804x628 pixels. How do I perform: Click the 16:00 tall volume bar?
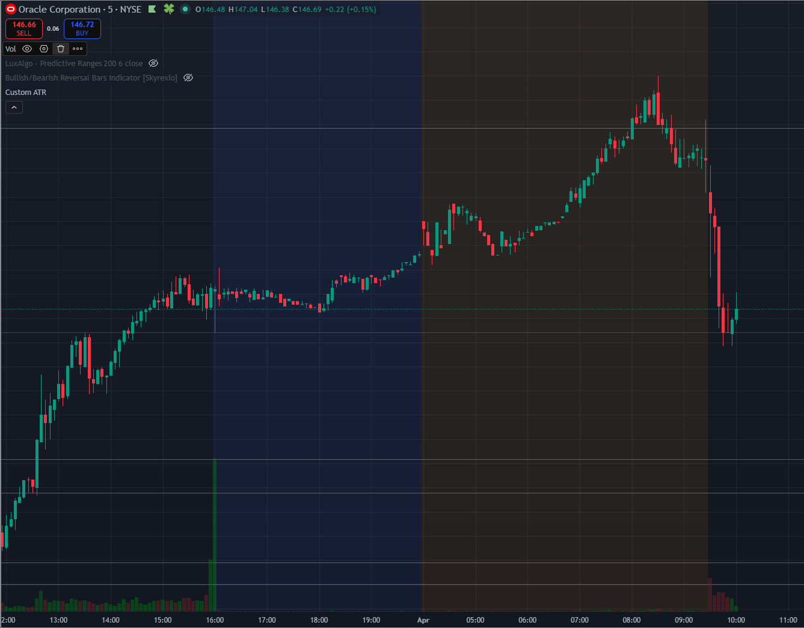[215, 535]
